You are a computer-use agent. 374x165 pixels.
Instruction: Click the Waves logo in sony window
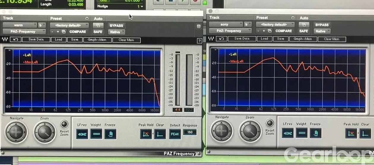(x=211, y=39)
